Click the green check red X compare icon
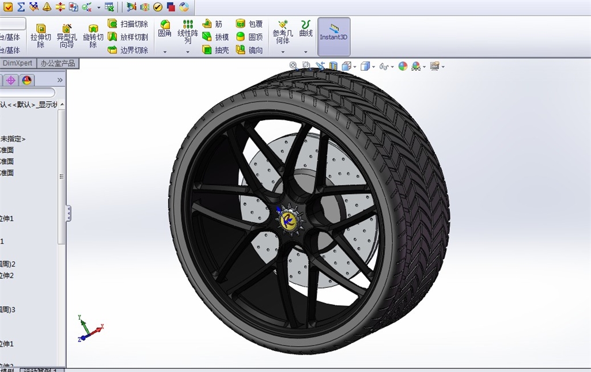Screen dimensions: 591x372 pos(86,6)
